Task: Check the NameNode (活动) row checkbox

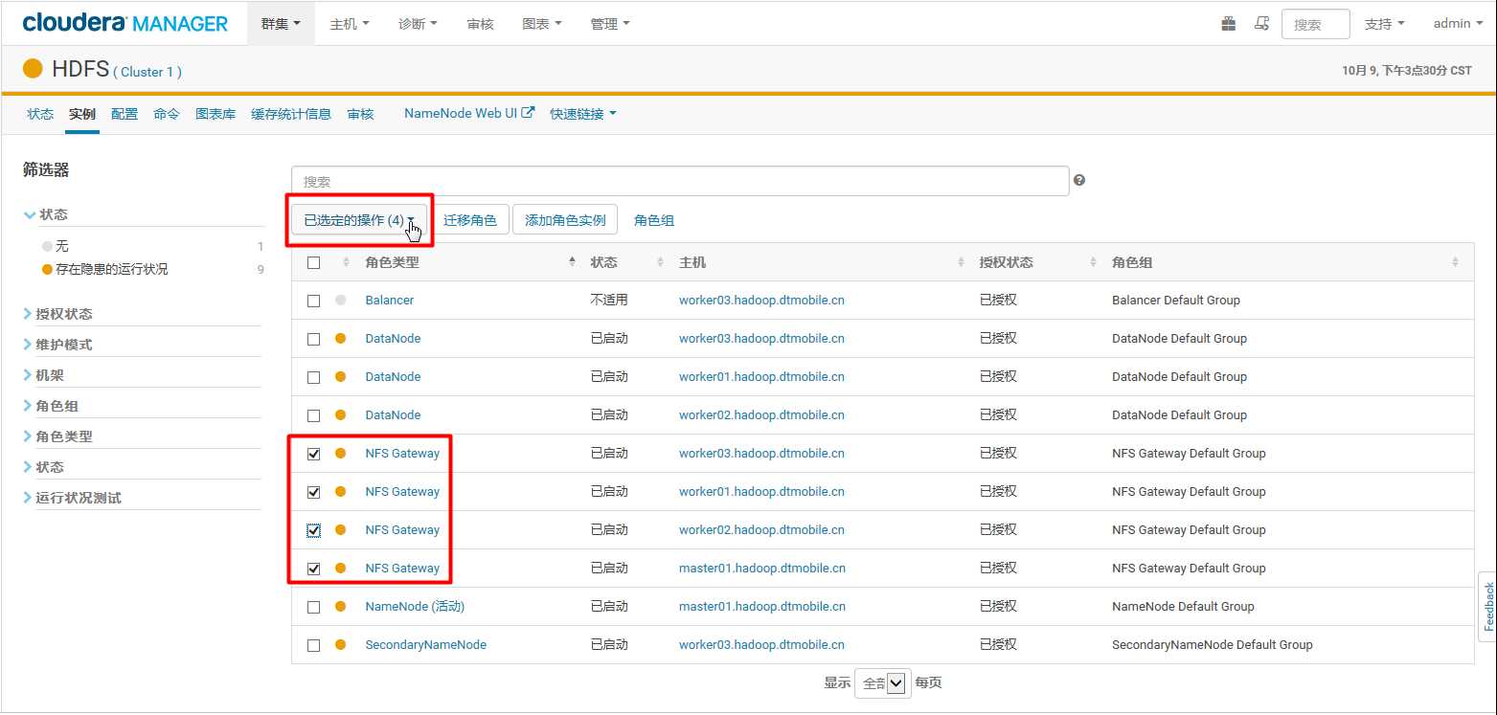Action: pyautogui.click(x=313, y=607)
